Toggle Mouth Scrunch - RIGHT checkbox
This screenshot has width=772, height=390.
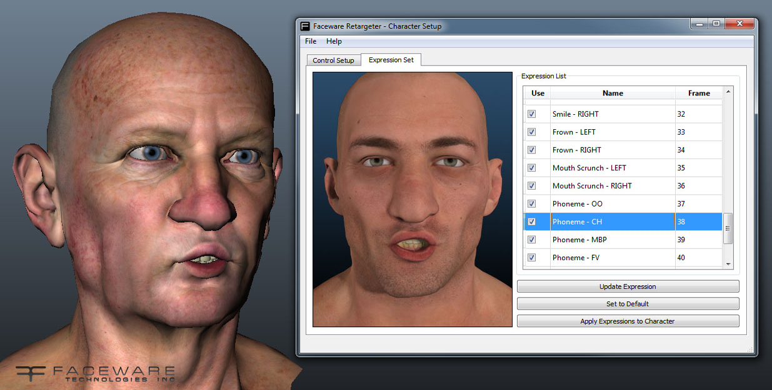(531, 186)
